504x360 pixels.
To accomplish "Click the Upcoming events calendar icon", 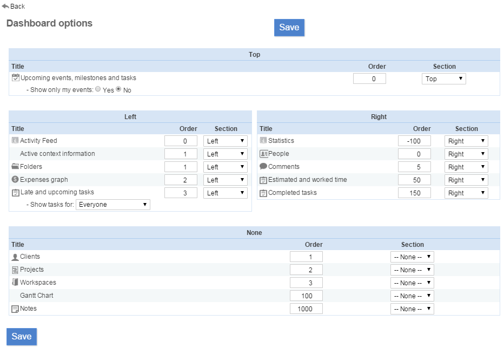I will click(15, 78).
